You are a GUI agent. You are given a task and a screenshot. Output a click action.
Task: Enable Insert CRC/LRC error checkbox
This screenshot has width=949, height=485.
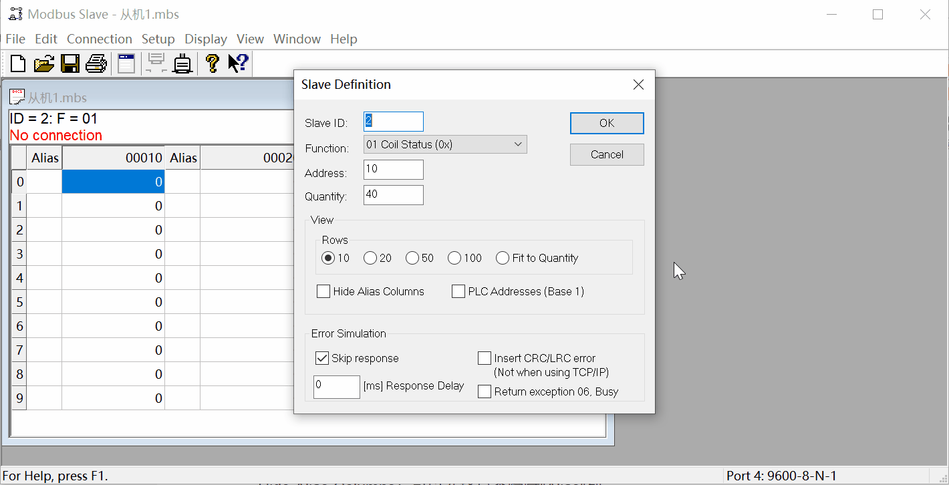(485, 358)
